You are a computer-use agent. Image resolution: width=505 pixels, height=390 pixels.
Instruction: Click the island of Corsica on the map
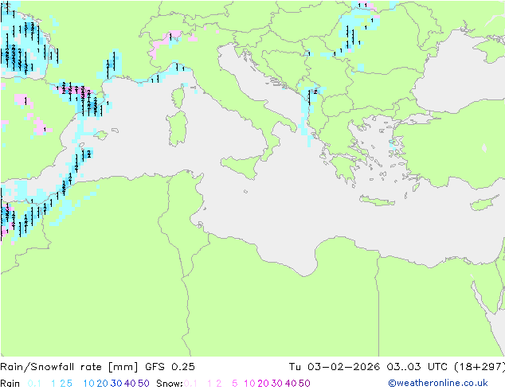click(179, 96)
